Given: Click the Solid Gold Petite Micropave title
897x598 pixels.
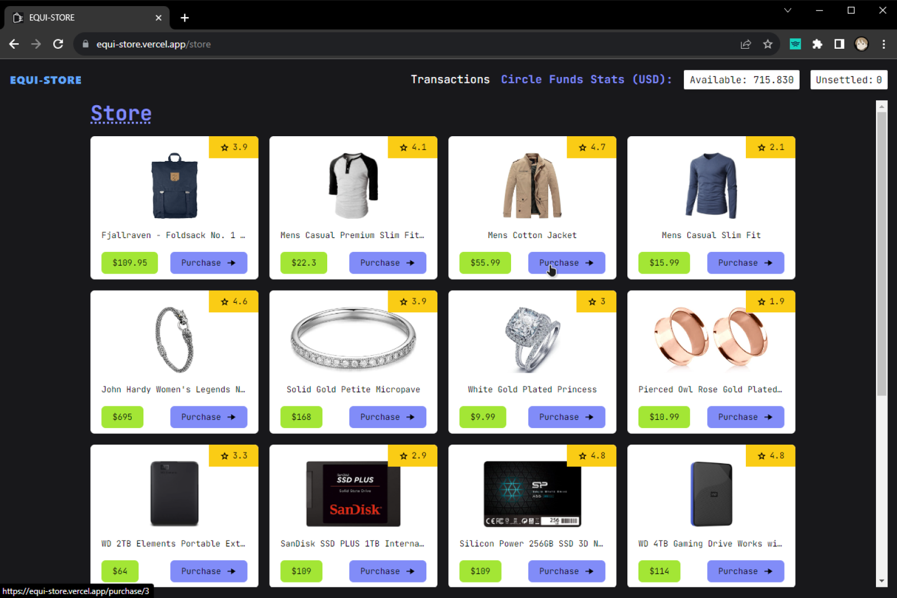Looking at the screenshot, I should 353,390.
